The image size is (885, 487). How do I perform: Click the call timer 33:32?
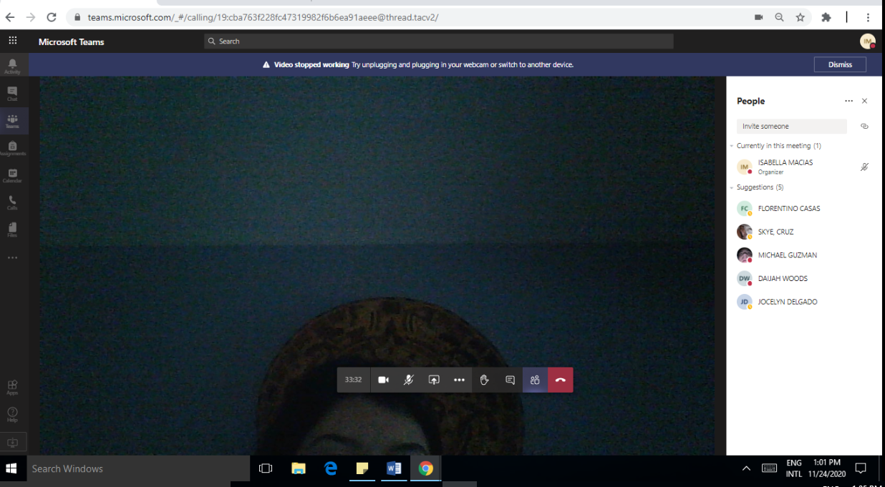353,380
